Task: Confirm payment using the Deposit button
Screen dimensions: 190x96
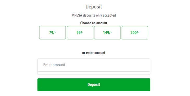Action: pyautogui.click(x=94, y=85)
